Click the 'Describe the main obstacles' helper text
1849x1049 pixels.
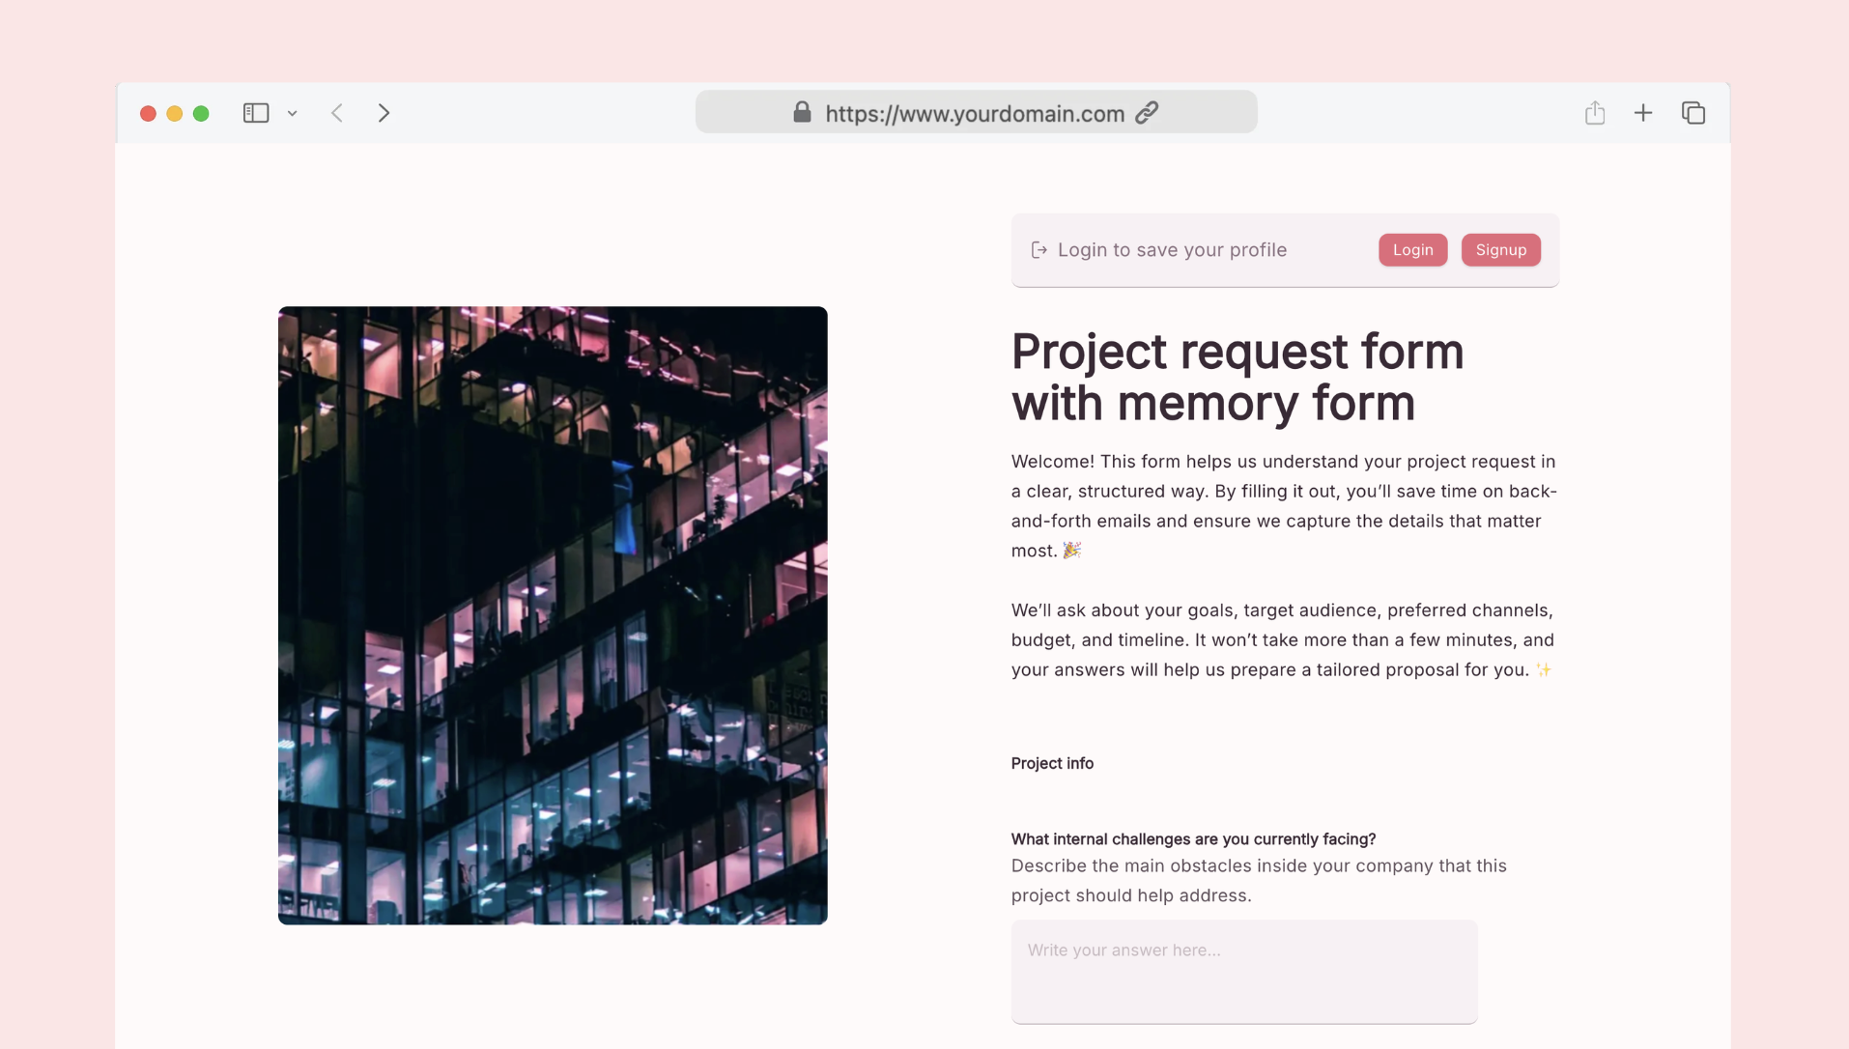(x=1259, y=881)
